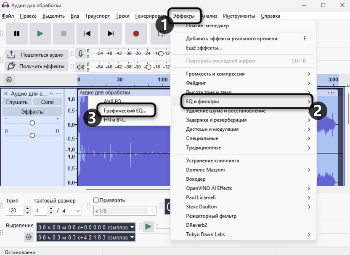Click the Audacity app logo in title bar
Image resolution: width=350 pixels, height=255 pixels.
coord(5,5)
